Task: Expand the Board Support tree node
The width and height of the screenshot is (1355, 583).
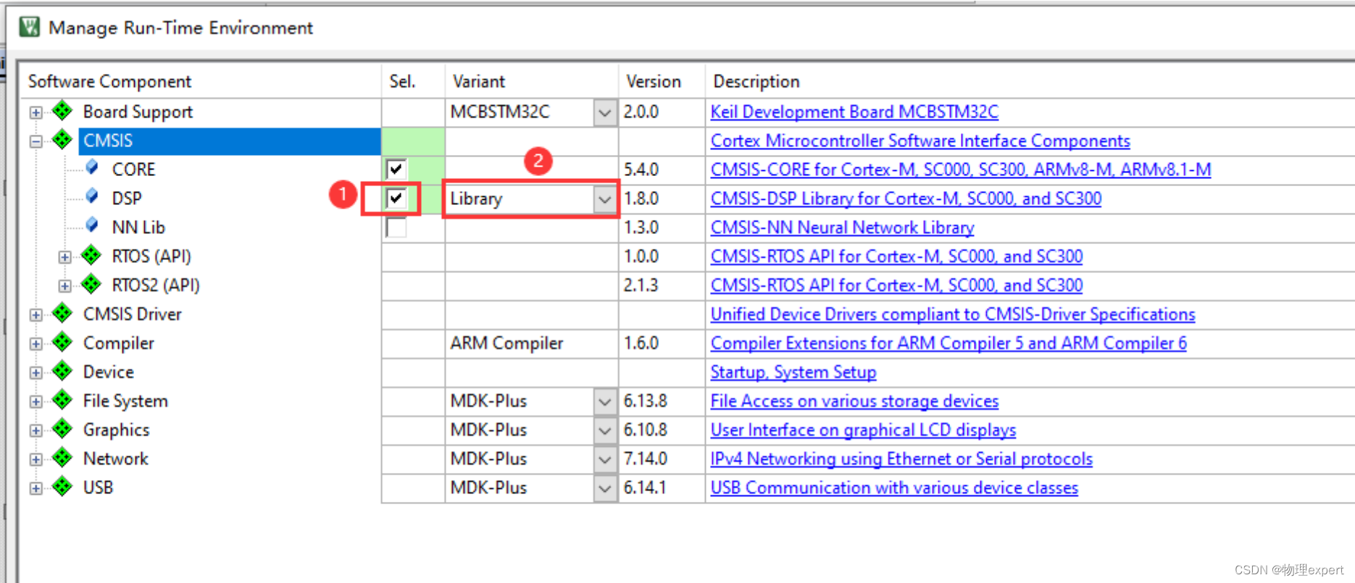Action: click(x=36, y=112)
